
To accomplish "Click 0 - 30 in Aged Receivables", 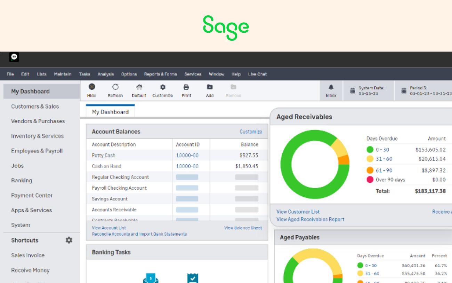I will 382,150.
